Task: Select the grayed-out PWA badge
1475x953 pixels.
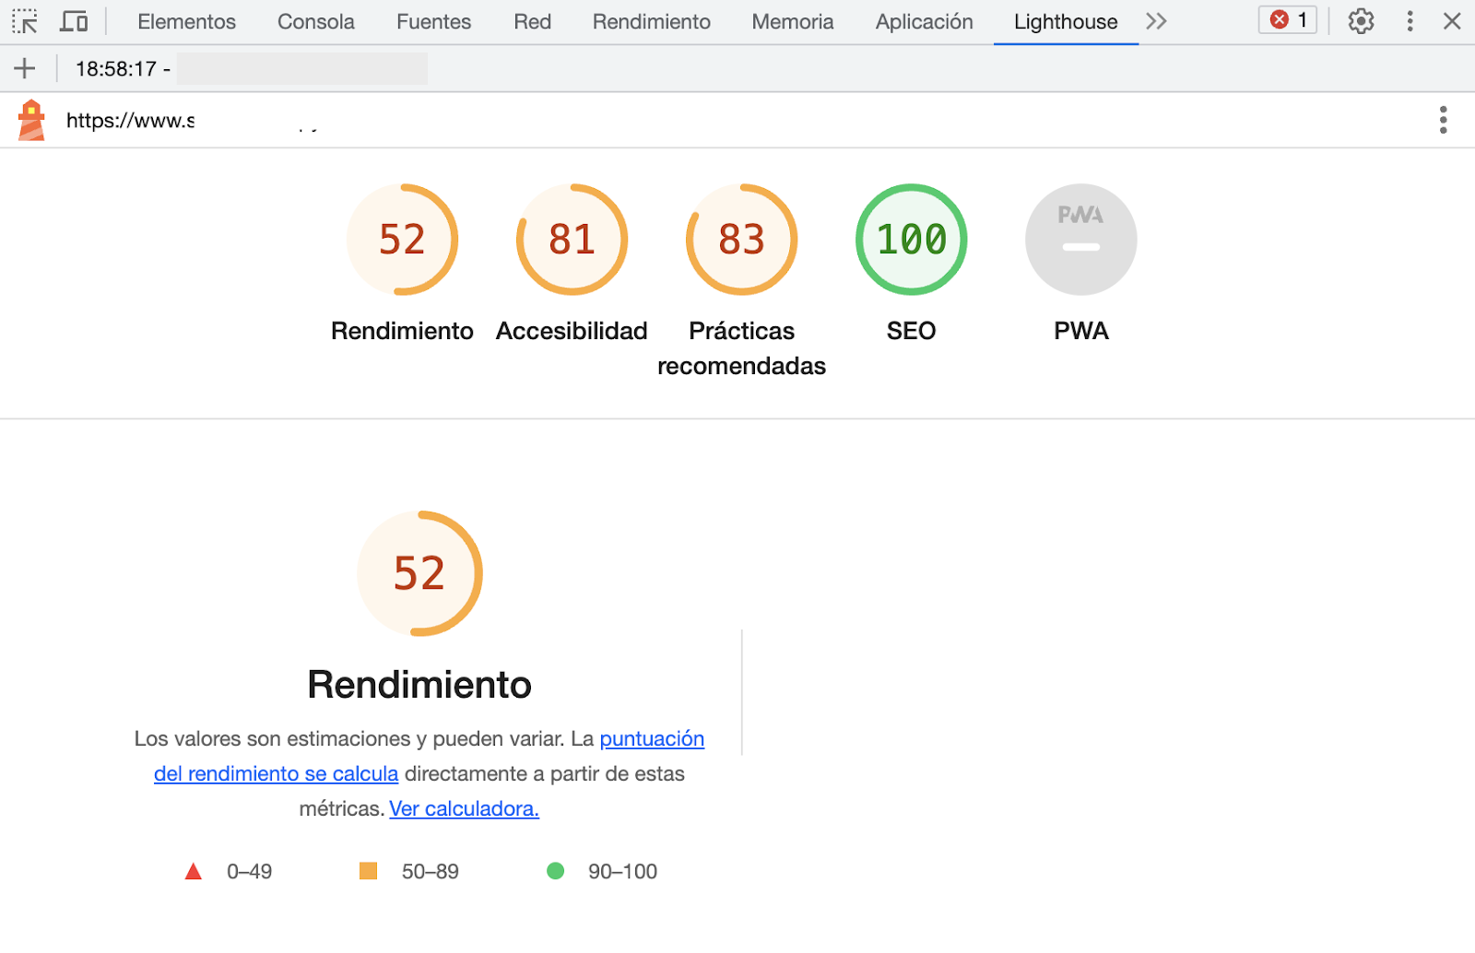Action: pos(1080,239)
